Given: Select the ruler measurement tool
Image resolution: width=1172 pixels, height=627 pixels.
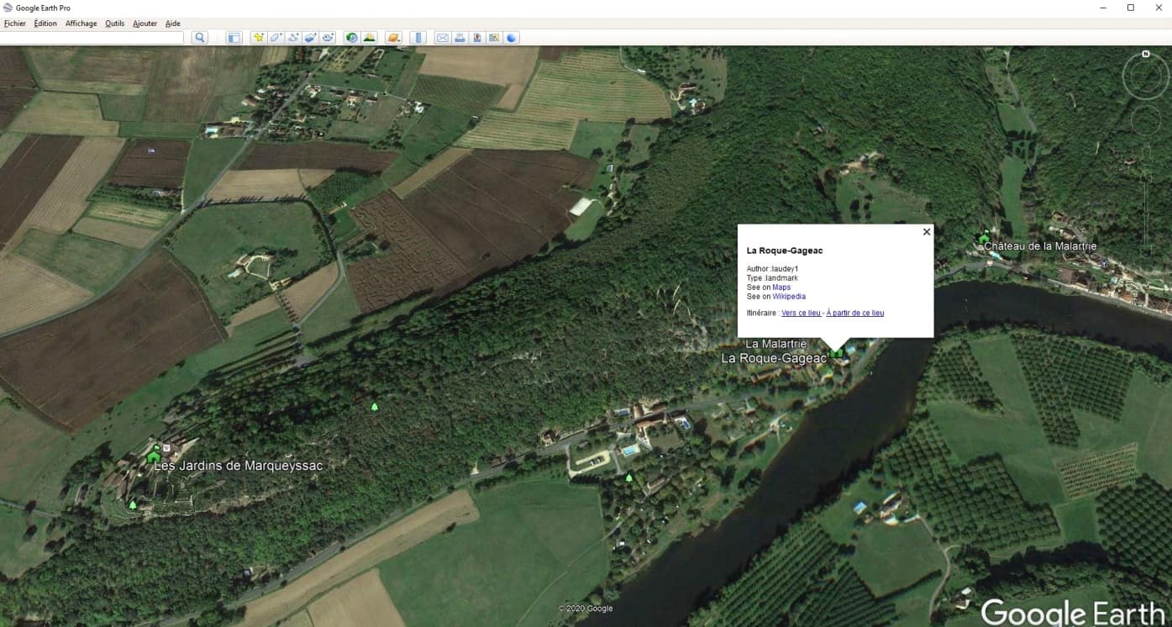Looking at the screenshot, I should pos(418,38).
